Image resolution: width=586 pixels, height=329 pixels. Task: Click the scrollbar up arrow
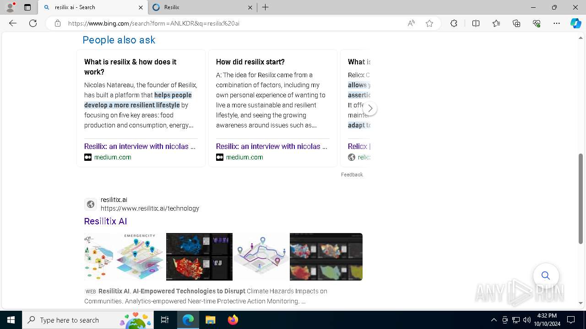coord(581,37)
